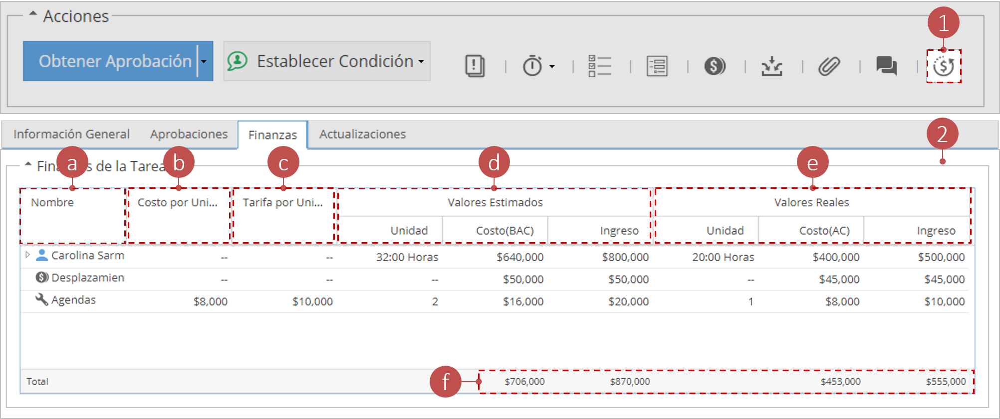Open the Obtener Aprobación dropdown arrow
The height and width of the screenshot is (419, 1000).
tap(205, 61)
